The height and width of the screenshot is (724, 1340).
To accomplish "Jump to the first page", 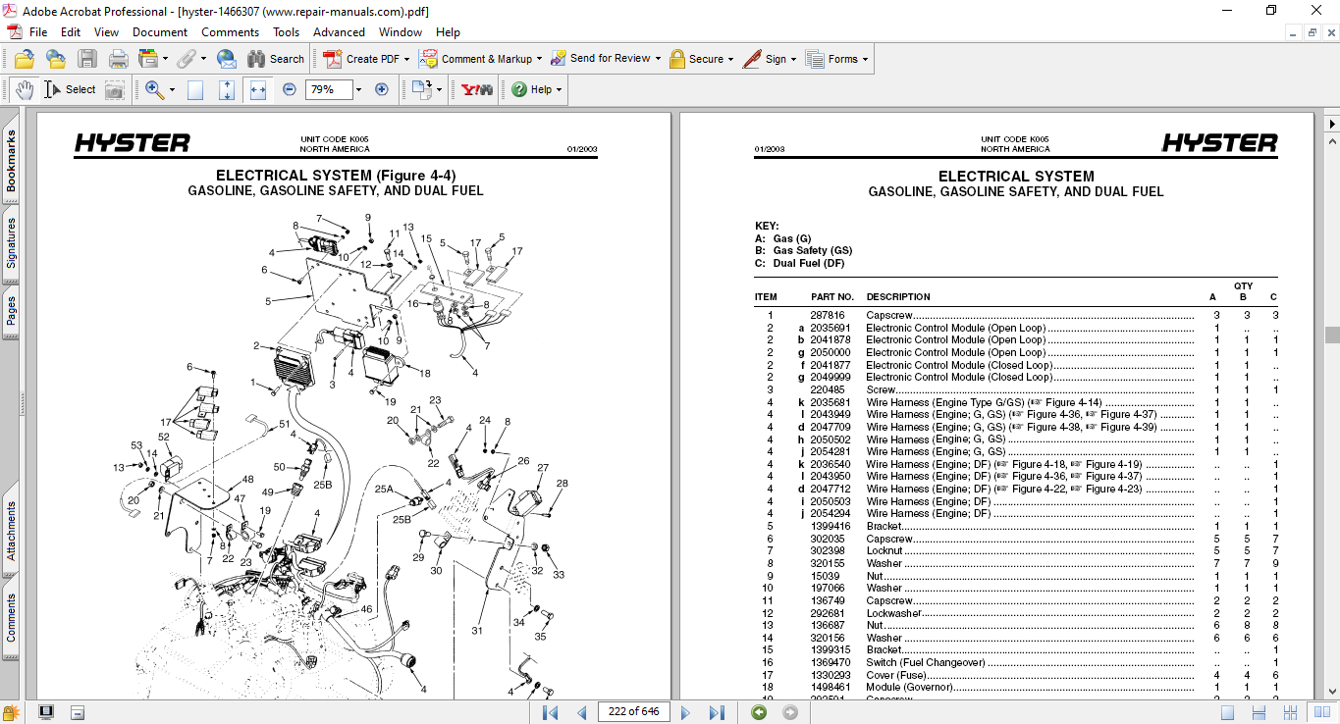I will click(551, 712).
